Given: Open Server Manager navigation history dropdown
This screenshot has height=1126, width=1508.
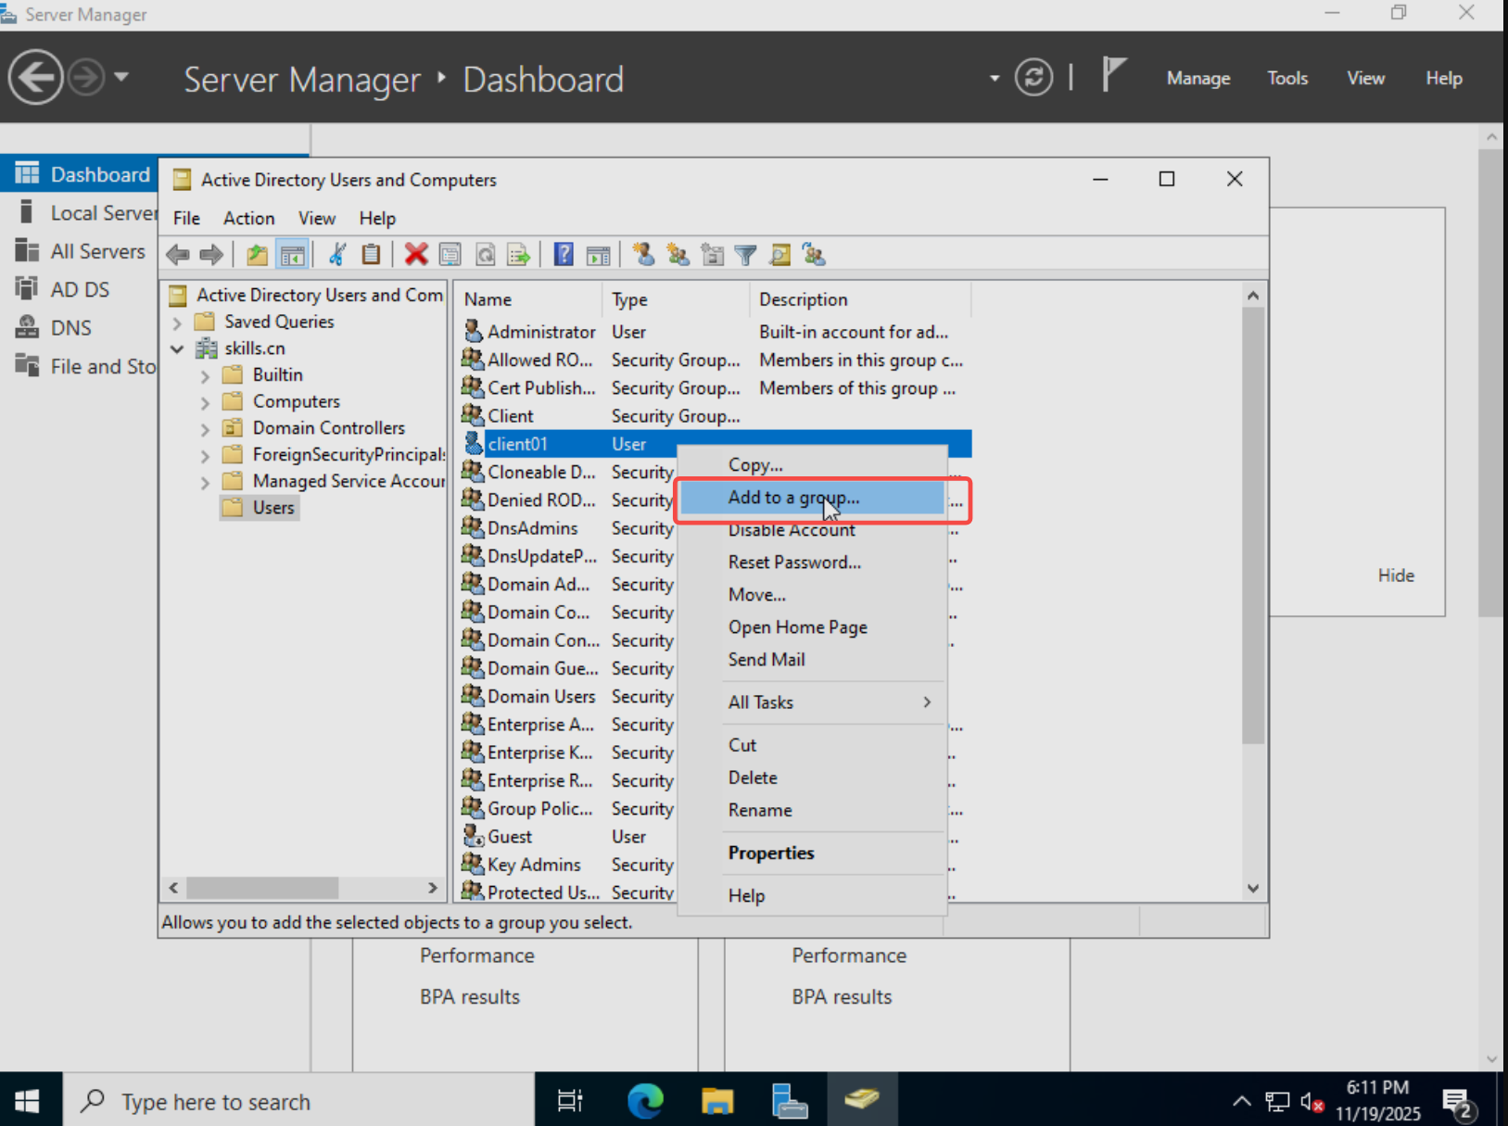Looking at the screenshot, I should click(121, 77).
